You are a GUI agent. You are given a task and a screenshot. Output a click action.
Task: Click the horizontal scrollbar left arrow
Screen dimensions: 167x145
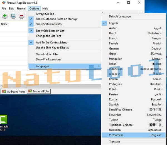click(2, 86)
